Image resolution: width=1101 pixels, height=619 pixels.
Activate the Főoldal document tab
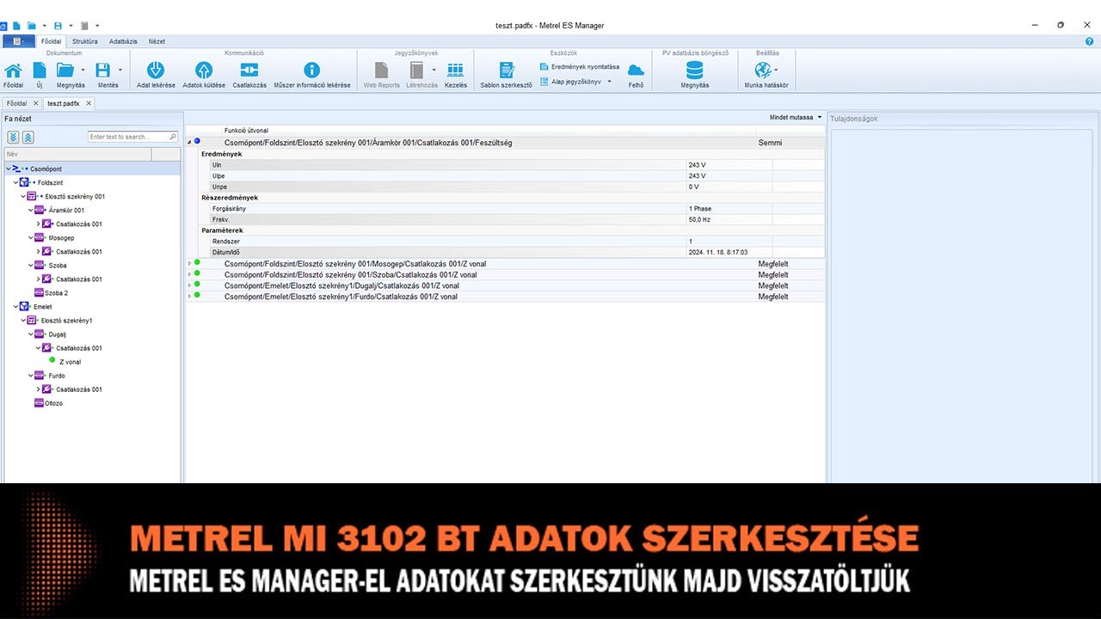tap(17, 103)
